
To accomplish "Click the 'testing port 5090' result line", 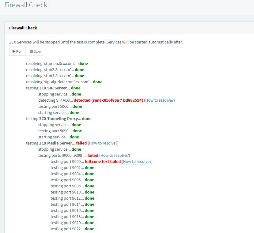I will 60,131.
